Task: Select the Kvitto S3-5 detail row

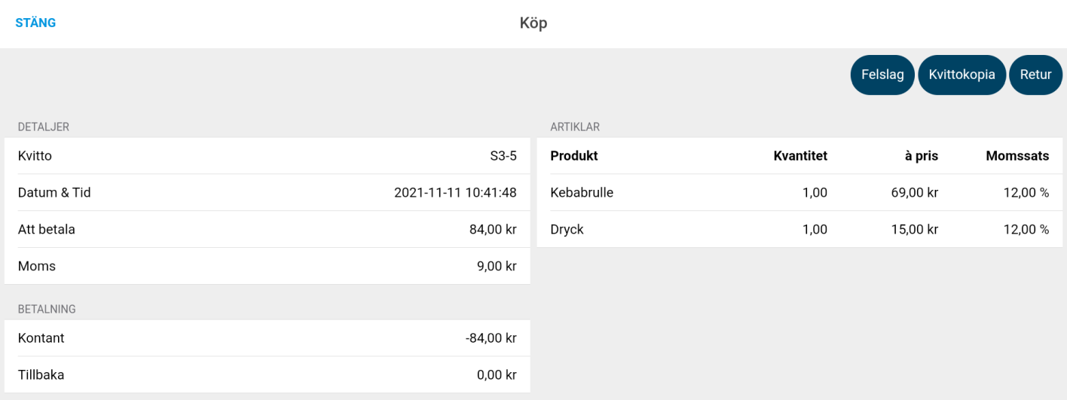Action: [x=268, y=156]
